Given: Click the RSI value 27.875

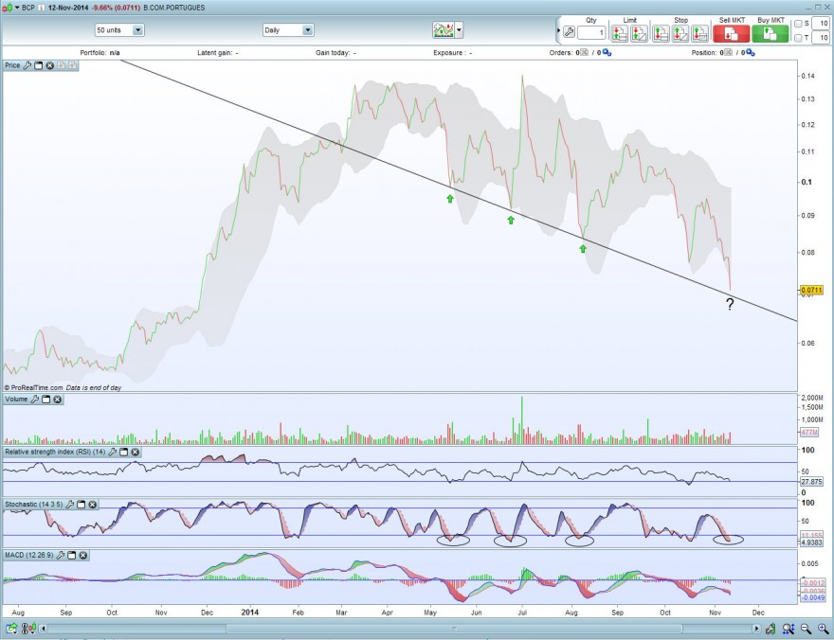Looking at the screenshot, I should 811,482.
